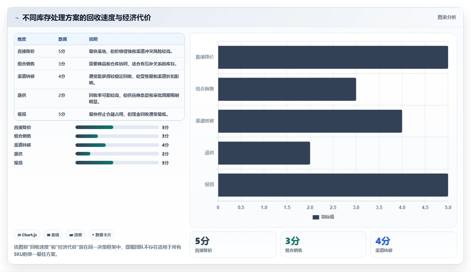Click the header icon beside the dashboard title
Screen dimensions: 471x272
(x=17, y=18)
